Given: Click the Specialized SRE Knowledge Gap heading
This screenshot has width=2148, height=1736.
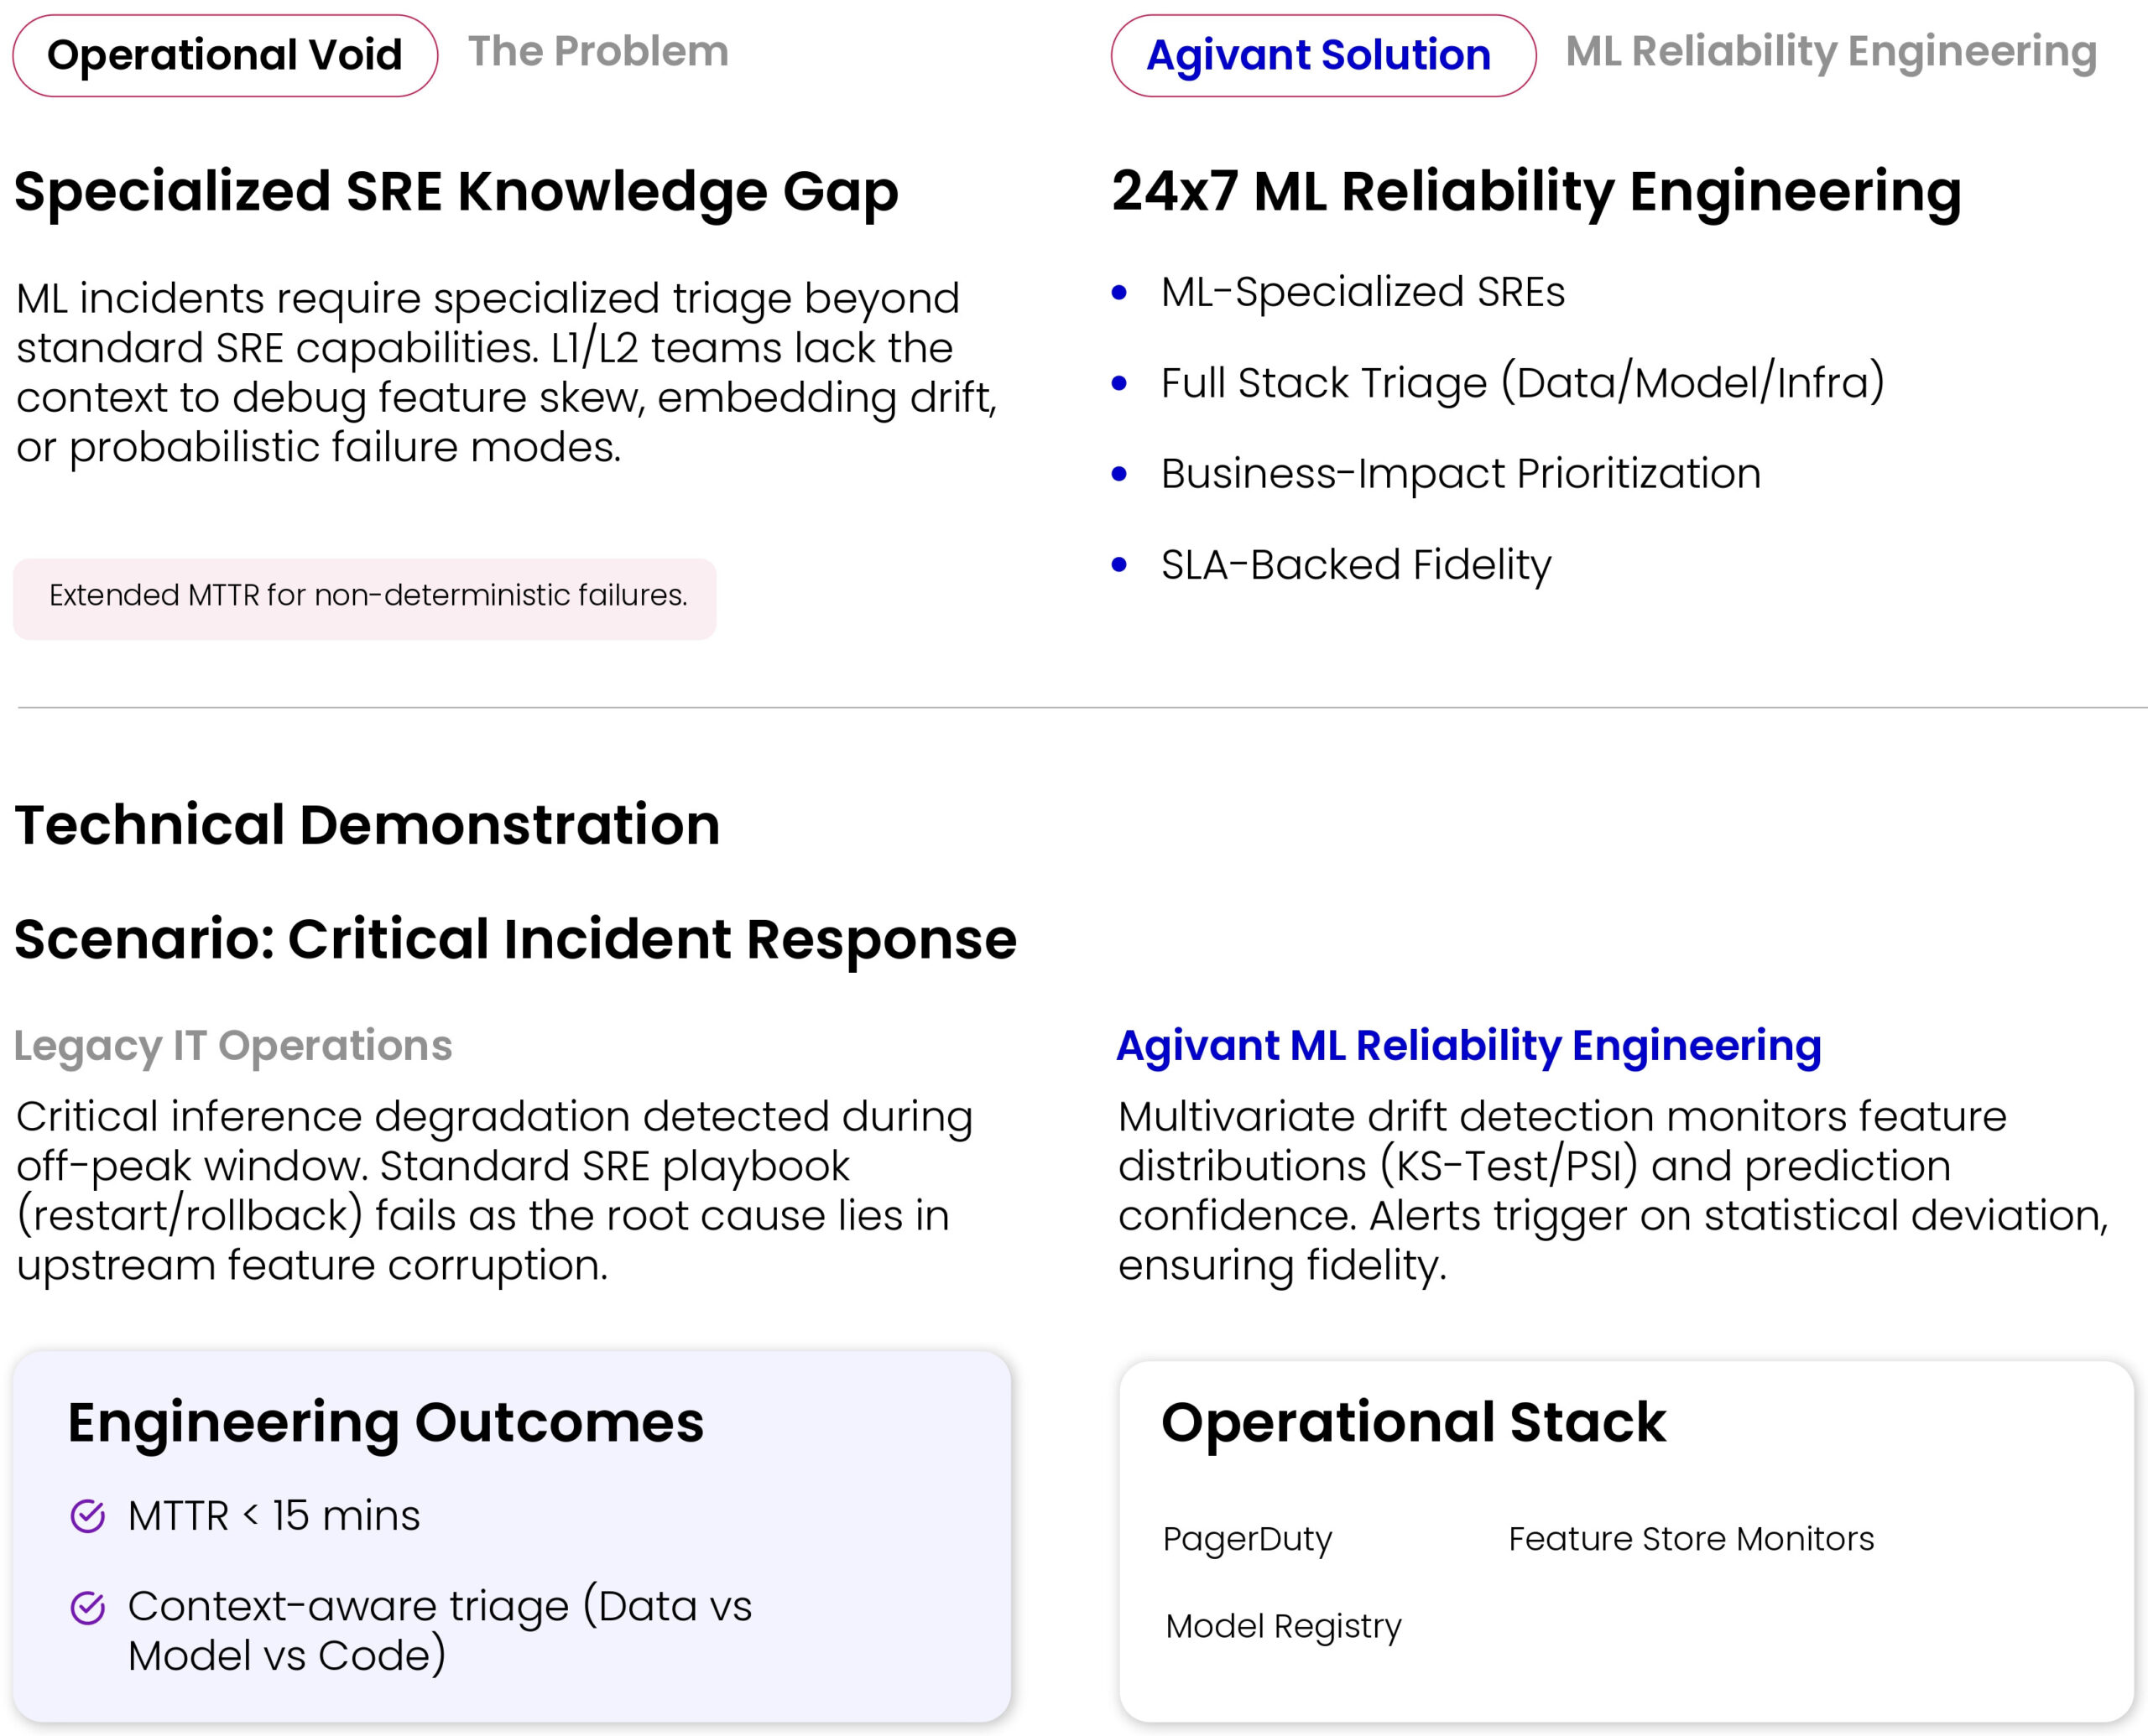Looking at the screenshot, I should pos(456,191).
